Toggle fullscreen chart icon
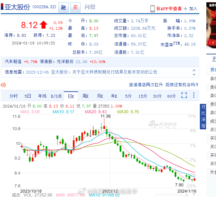Image resolution: width=216 pixels, height=197 pixels. (x=184, y=95)
